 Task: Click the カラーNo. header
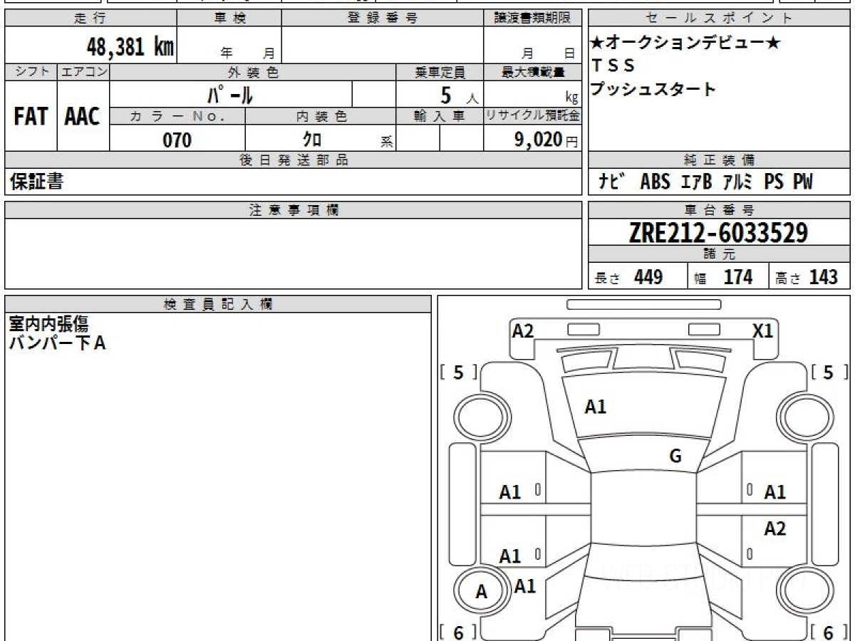pyautogui.click(x=177, y=116)
